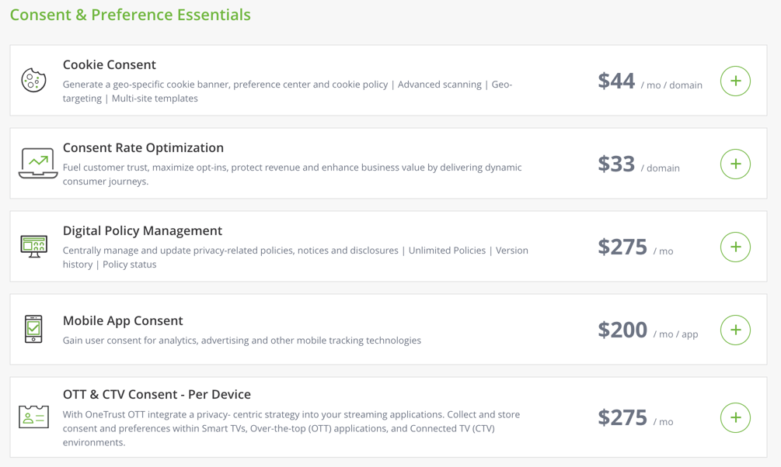This screenshot has width=781, height=467.
Task: Select the Digital Policy Management heading
Action: 142,231
